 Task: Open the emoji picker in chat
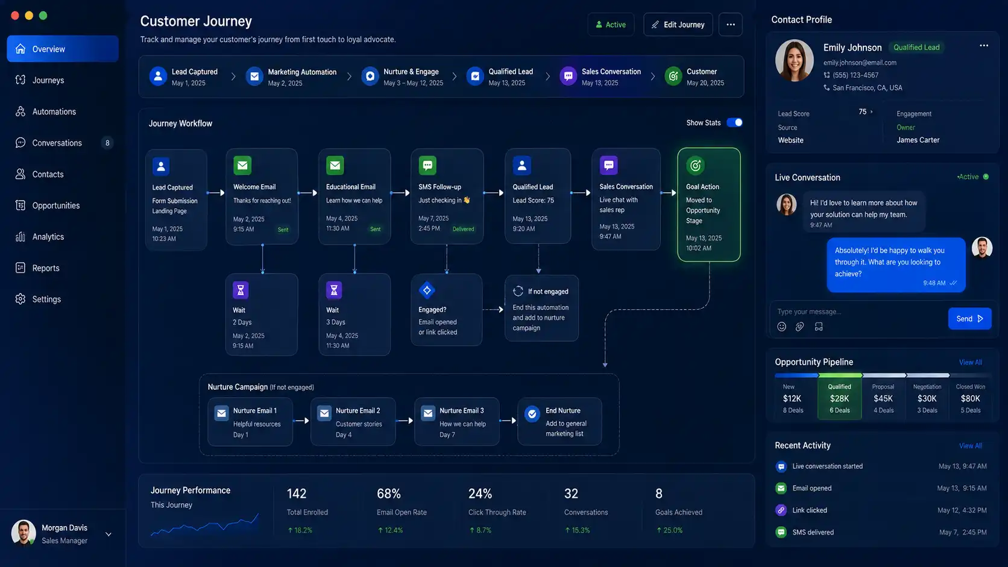tap(782, 327)
